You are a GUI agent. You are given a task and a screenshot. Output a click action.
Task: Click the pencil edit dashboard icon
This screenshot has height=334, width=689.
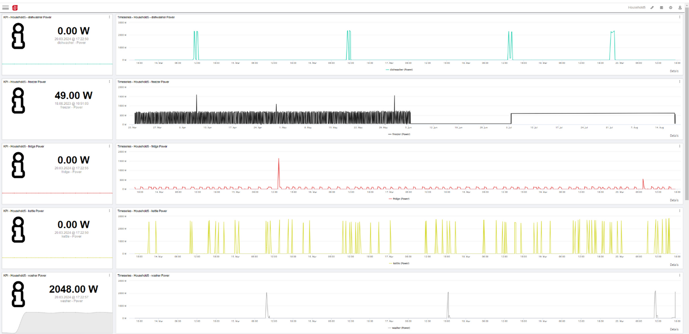click(x=652, y=8)
